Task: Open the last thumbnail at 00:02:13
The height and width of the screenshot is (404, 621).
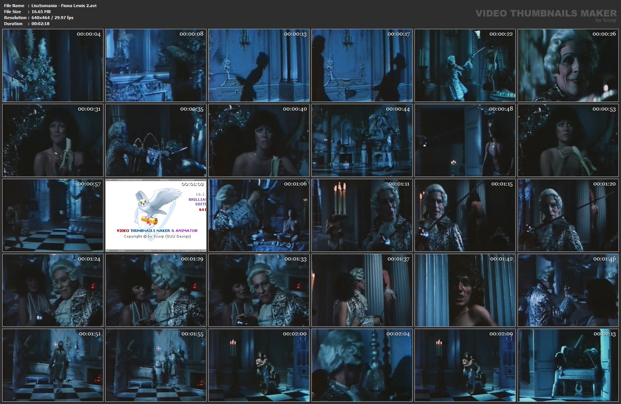Action: click(568, 365)
